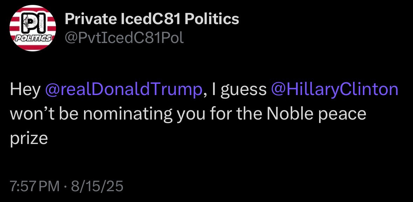The image size is (413, 202).
Task: Click the word 'Politics' in the display name
Action: (x=212, y=19)
